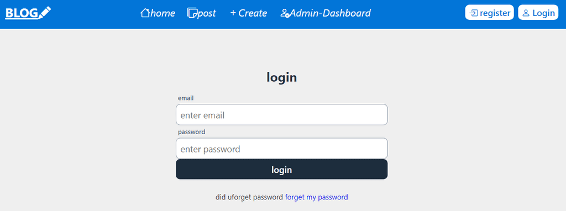Open the home menu item
The image size is (566, 211).
tap(163, 13)
